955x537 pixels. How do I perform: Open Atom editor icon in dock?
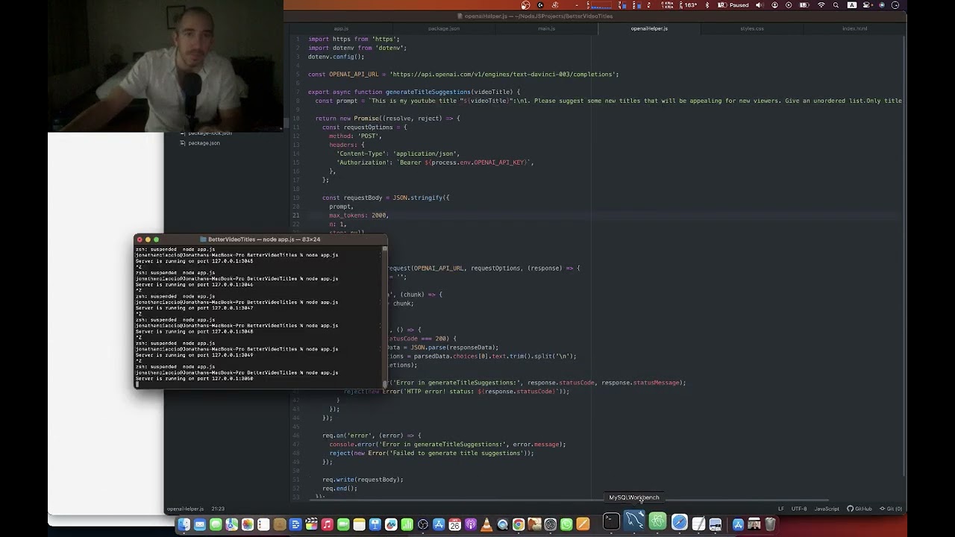657,521
